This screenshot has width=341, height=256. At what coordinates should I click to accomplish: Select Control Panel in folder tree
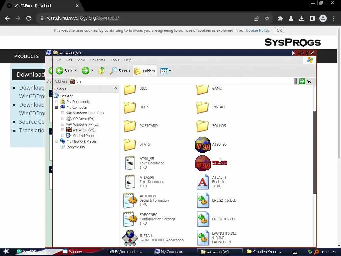[84, 136]
